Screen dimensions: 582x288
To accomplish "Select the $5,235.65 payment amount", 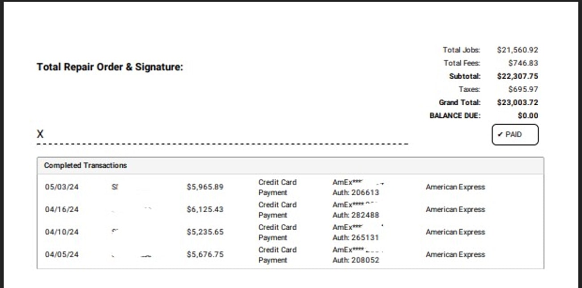I will coord(205,232).
